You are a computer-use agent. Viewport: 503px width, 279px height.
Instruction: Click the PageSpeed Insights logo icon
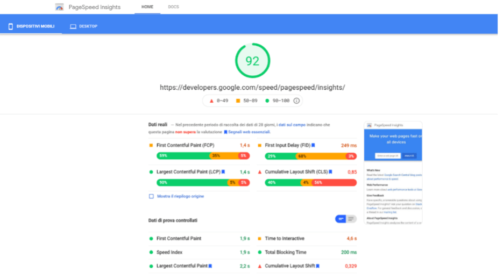(59, 7)
